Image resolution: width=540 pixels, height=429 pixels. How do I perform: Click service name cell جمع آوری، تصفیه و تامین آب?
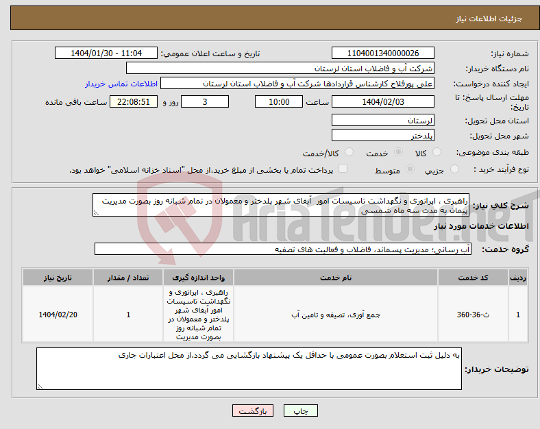[336, 315]
